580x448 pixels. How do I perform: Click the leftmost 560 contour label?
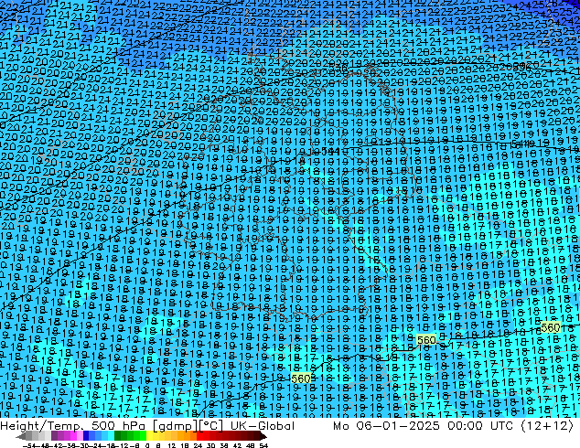click(300, 379)
